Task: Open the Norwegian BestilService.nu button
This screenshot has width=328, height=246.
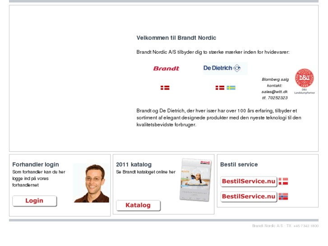Action: (x=249, y=196)
